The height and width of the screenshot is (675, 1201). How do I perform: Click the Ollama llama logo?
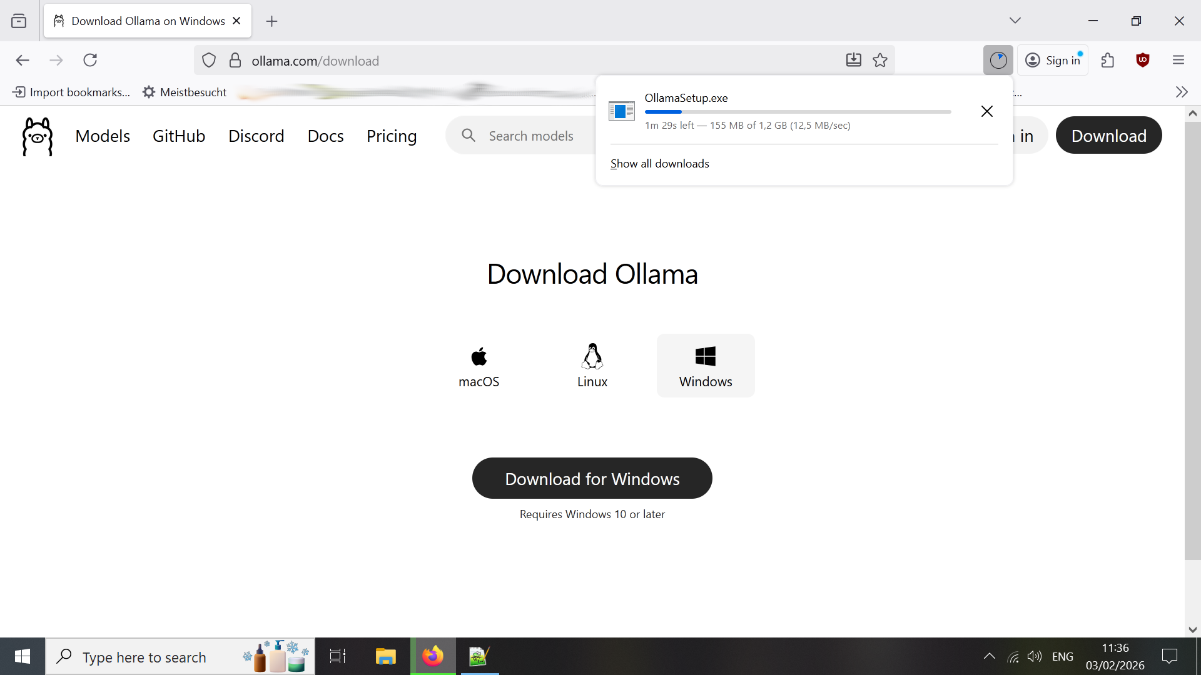[36, 136]
